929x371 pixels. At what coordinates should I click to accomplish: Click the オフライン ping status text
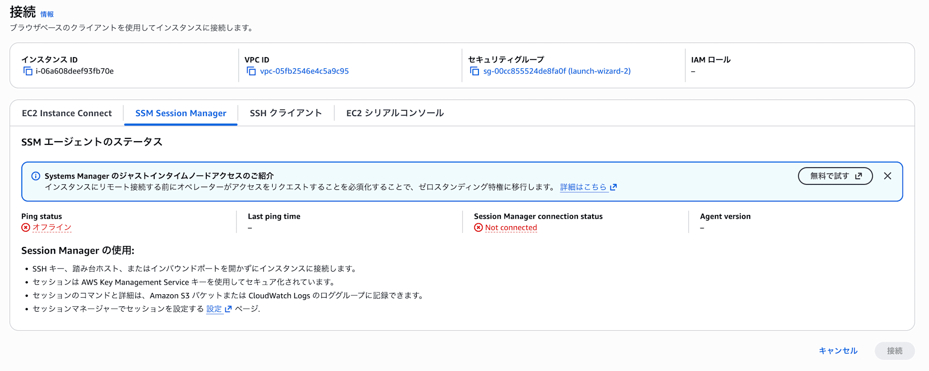tap(52, 228)
